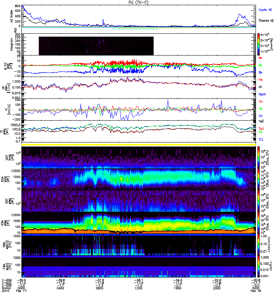Click the dark Keogram image panel
This screenshot has height=296, width=277.
click(x=96, y=46)
